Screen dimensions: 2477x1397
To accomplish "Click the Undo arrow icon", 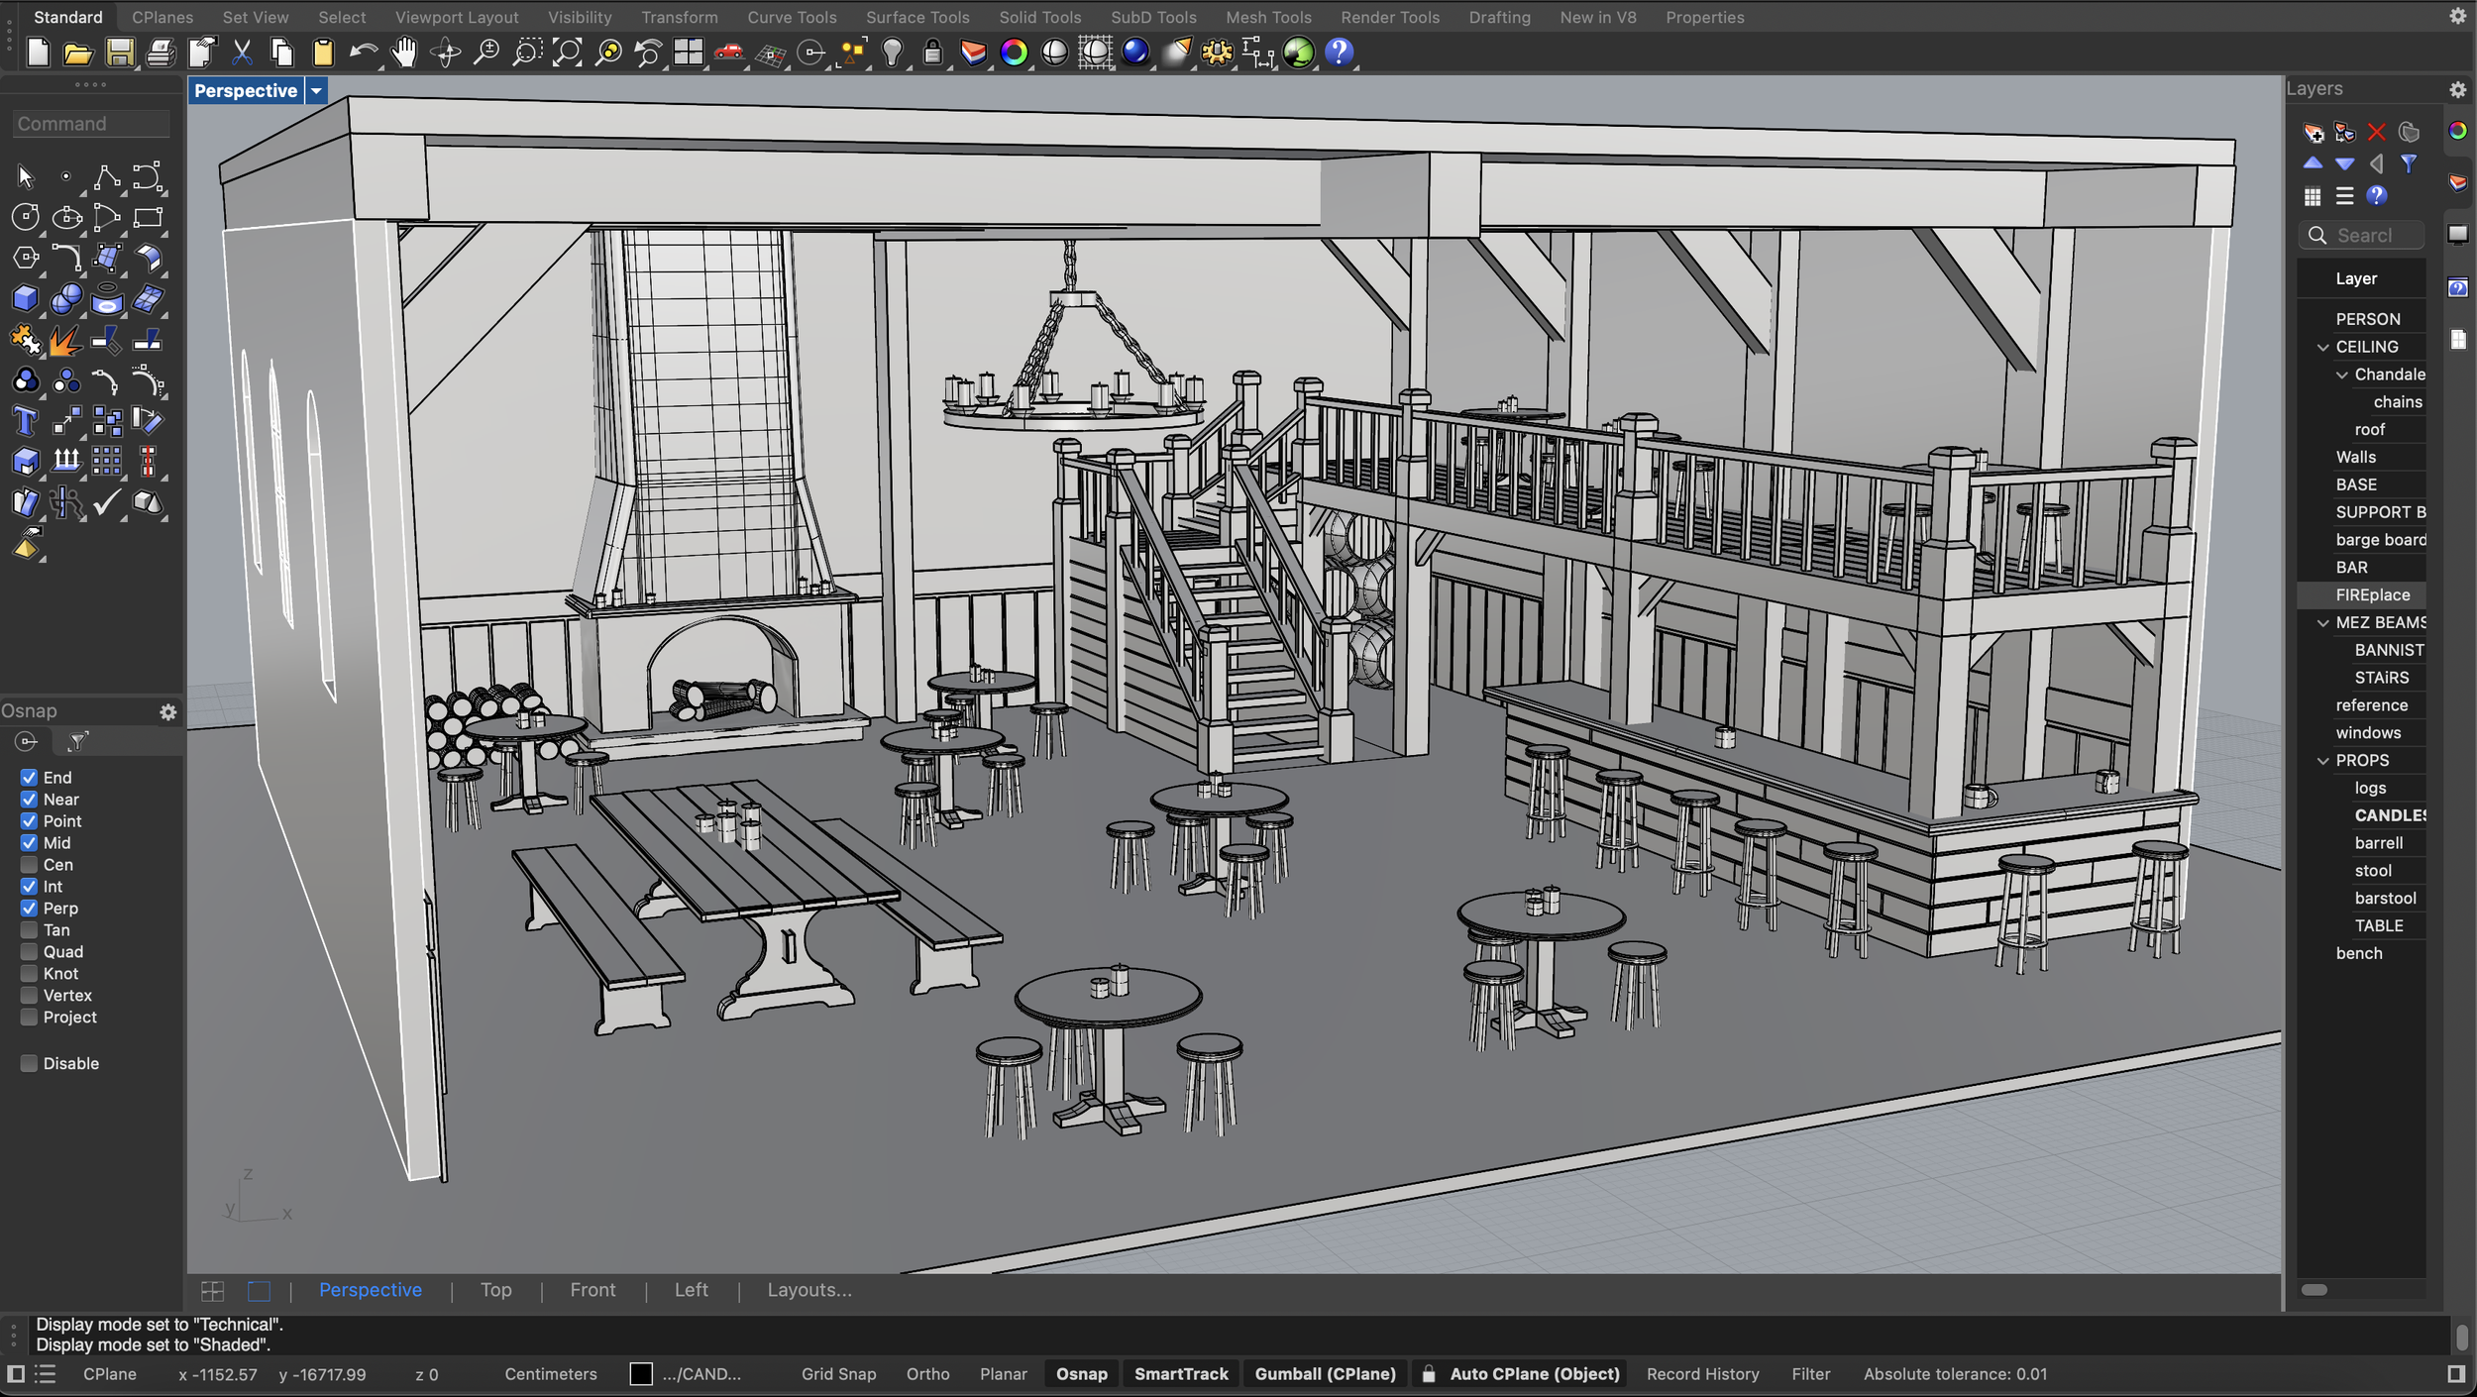I will point(363,53).
